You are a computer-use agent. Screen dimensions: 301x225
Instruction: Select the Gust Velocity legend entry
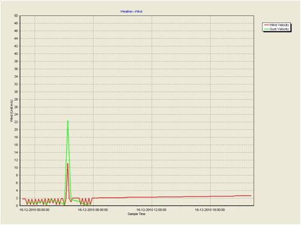coord(277,29)
